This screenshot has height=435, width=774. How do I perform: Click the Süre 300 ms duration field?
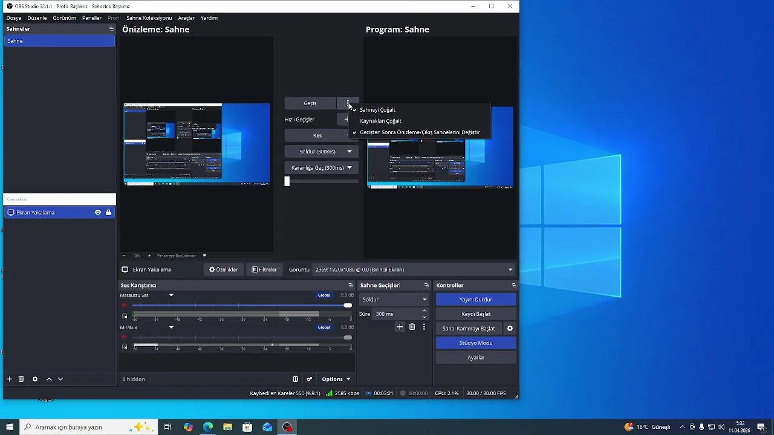pyautogui.click(x=395, y=314)
